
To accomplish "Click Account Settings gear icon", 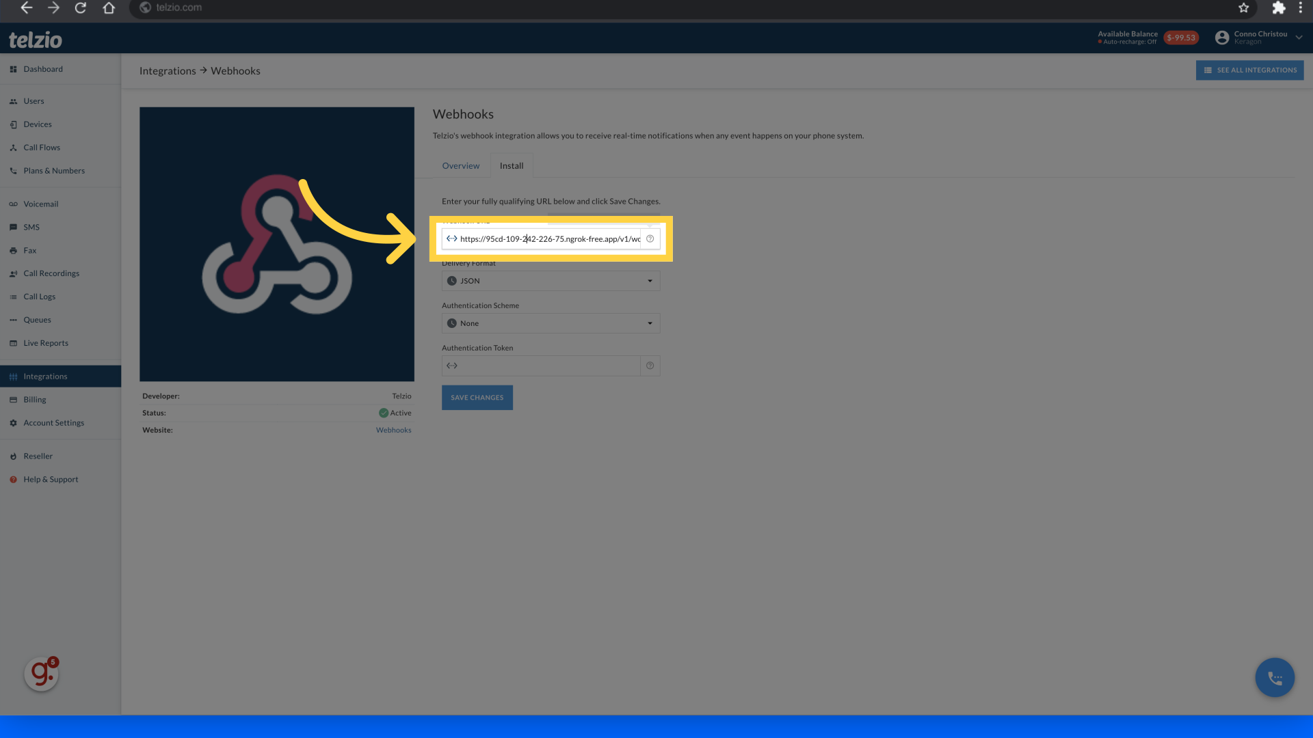I will (x=13, y=424).
